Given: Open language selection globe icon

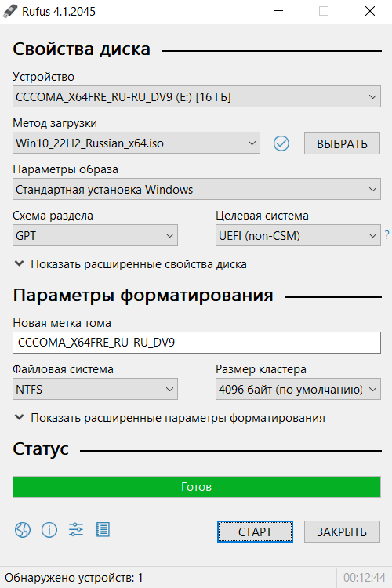Looking at the screenshot, I should 23,530.
